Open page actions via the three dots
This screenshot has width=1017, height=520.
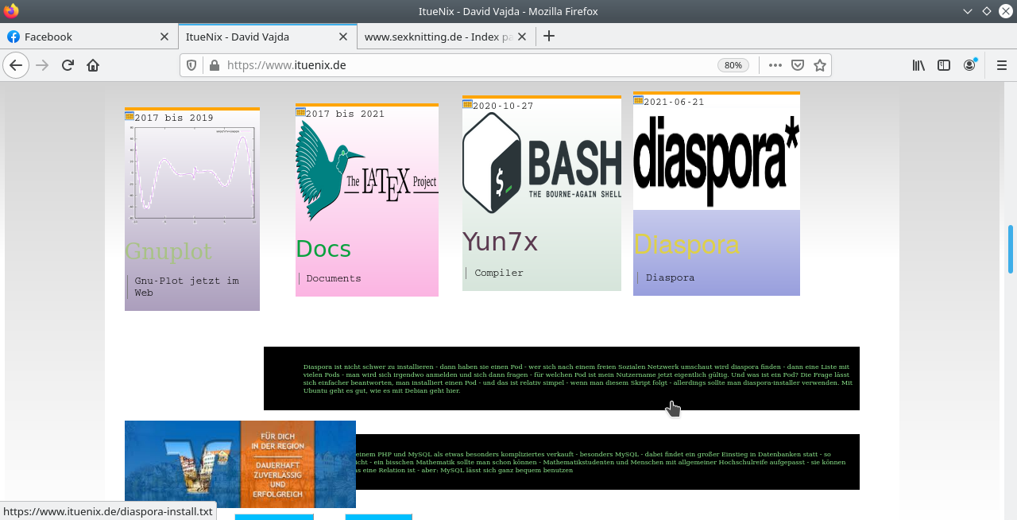pos(774,65)
